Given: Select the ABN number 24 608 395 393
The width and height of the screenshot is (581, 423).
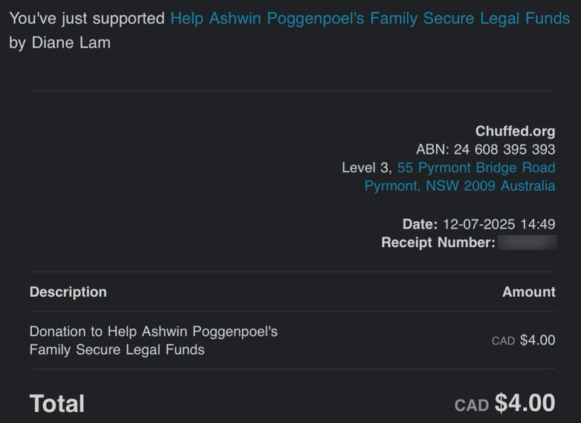Looking at the screenshot, I should point(504,149).
